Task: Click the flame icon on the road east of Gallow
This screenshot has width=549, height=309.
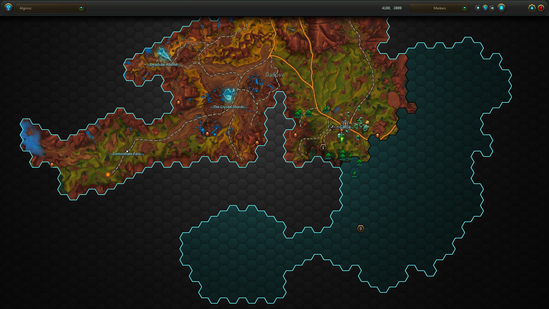Action: pyautogui.click(x=377, y=135)
